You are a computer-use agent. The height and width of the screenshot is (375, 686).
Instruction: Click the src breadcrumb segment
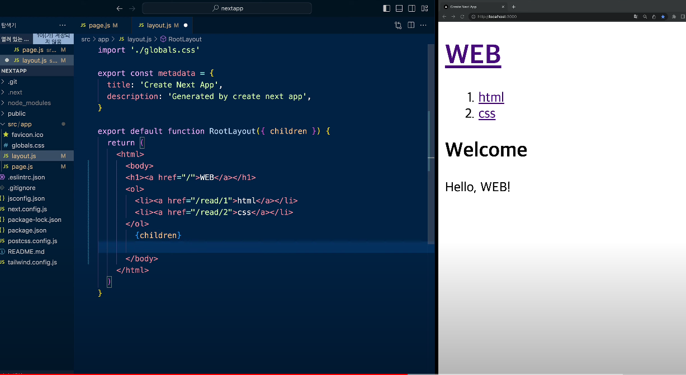(86, 39)
